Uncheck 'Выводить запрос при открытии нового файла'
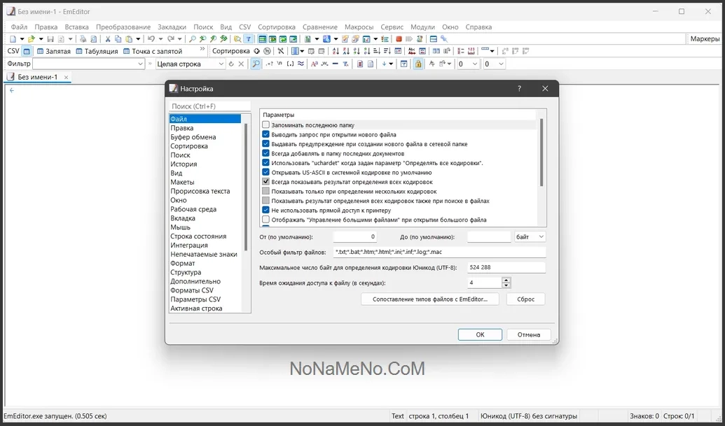Image resolution: width=725 pixels, height=426 pixels. [266, 134]
